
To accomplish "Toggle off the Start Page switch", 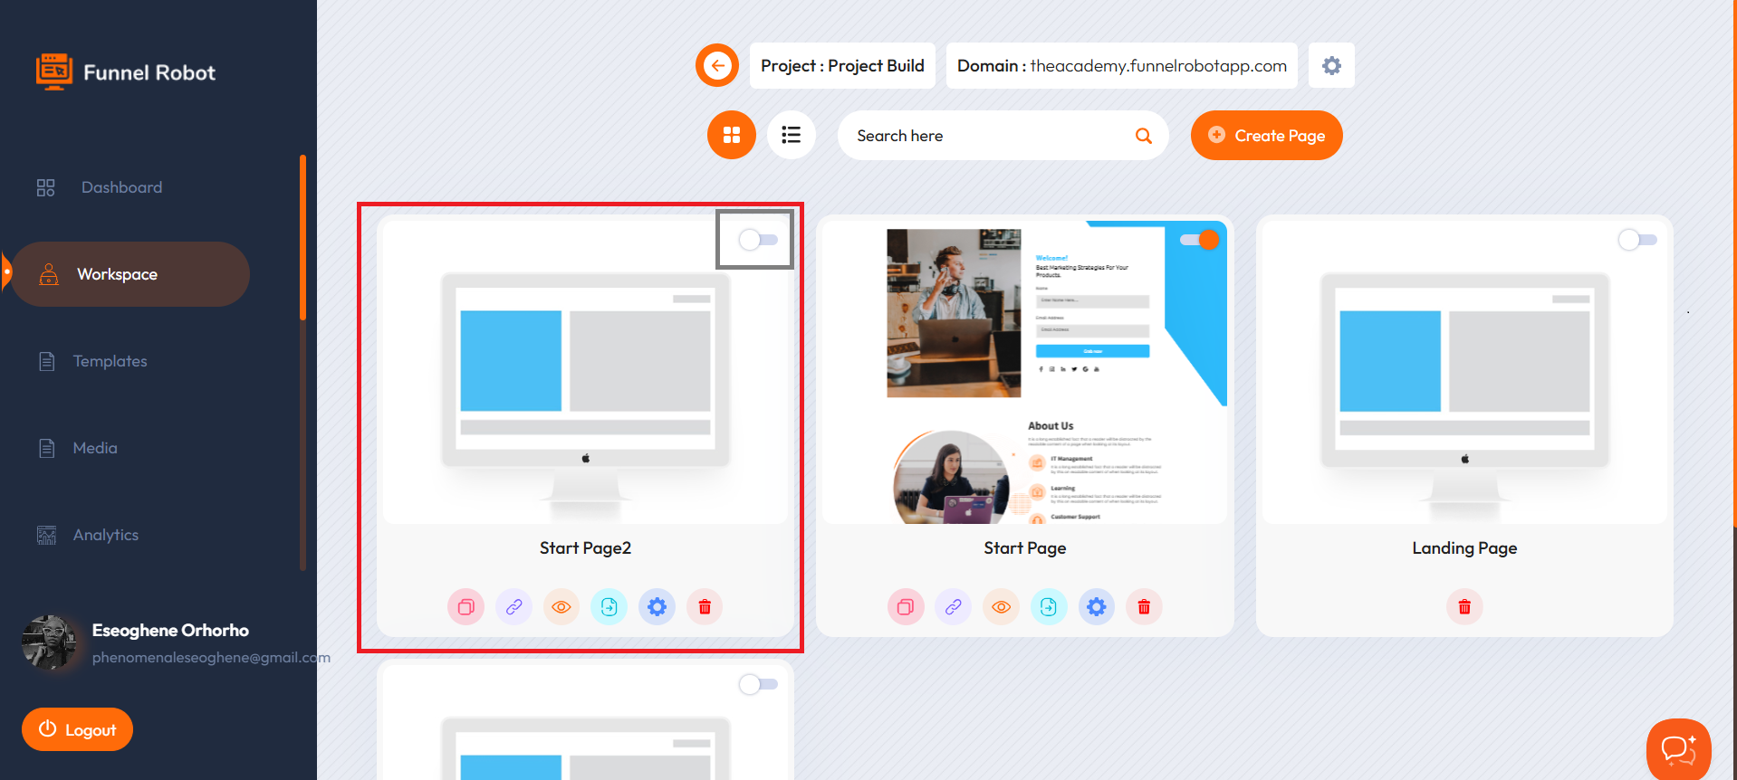I will (1199, 240).
